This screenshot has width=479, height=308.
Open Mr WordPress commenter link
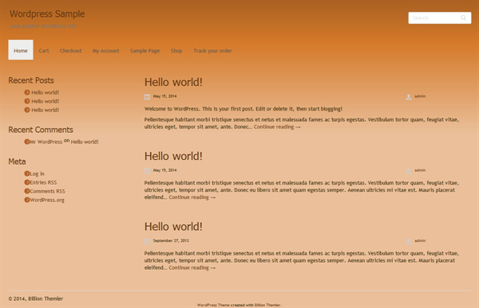tap(46, 142)
